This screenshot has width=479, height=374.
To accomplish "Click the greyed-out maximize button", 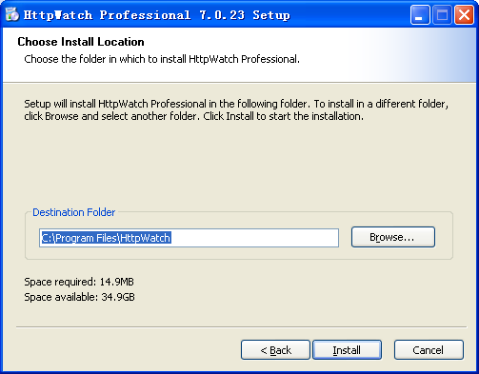I will [442, 15].
